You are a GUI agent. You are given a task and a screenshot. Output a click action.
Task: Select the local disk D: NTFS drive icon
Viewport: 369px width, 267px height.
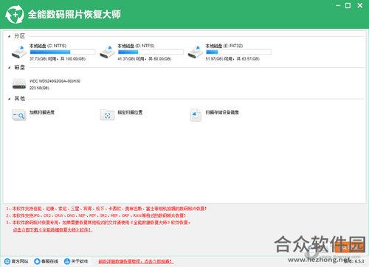pos(107,52)
